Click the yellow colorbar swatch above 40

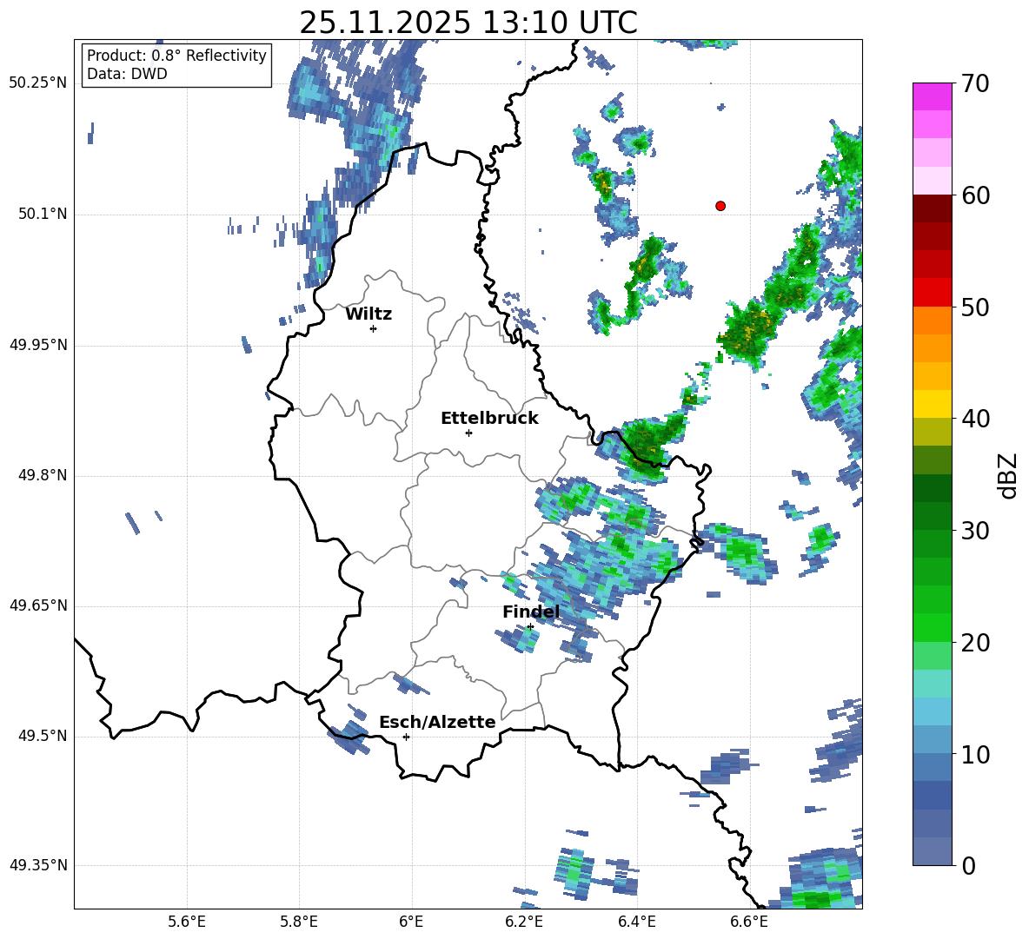click(932, 404)
